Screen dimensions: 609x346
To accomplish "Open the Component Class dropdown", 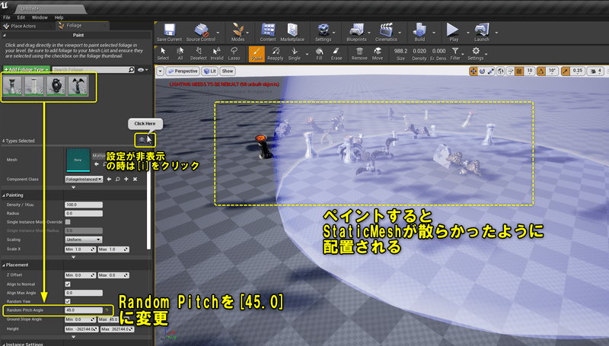I will click(x=84, y=179).
